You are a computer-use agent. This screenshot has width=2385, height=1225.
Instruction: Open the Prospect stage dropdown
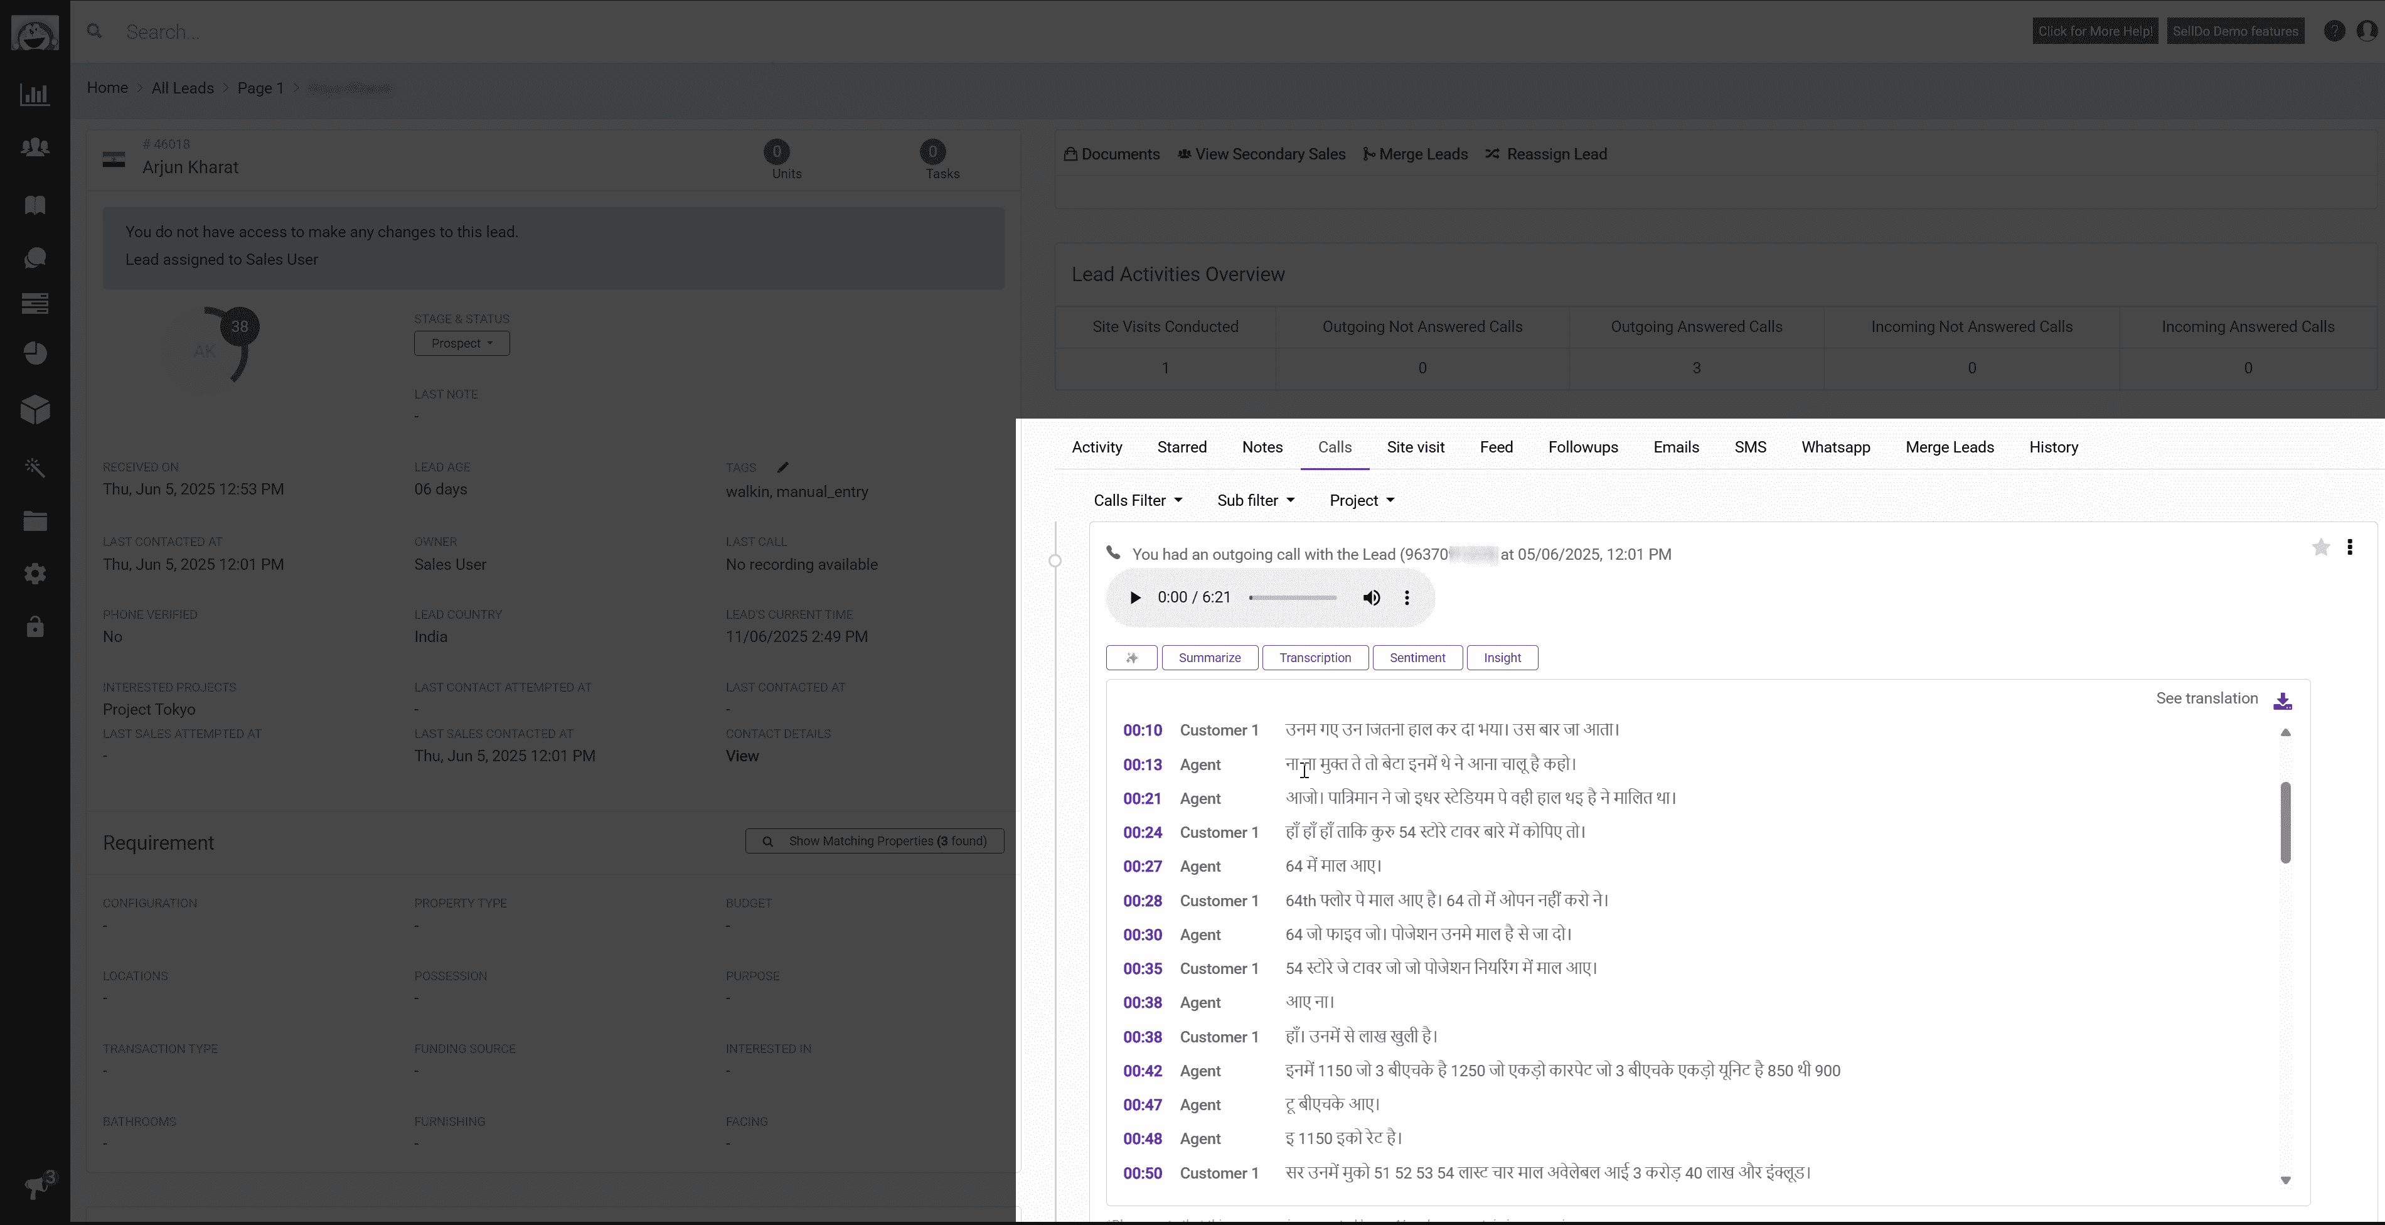click(x=462, y=343)
